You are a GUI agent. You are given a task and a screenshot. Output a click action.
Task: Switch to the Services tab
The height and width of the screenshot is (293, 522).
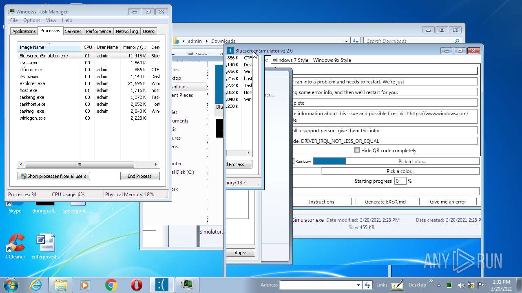pyautogui.click(x=73, y=31)
